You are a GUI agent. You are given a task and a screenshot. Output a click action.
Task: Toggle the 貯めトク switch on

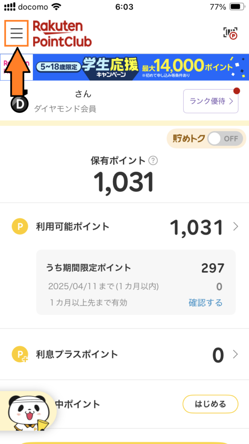tap(225, 139)
